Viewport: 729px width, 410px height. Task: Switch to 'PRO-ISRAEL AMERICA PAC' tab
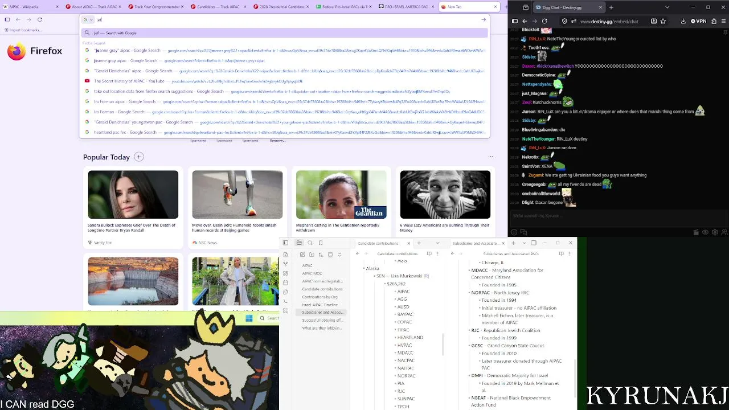[407, 7]
